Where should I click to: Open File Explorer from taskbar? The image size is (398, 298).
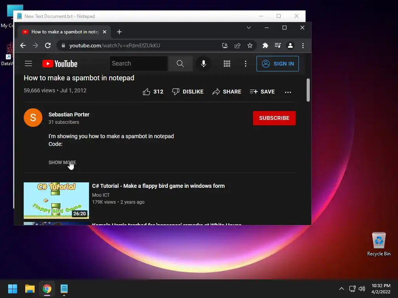click(30, 289)
